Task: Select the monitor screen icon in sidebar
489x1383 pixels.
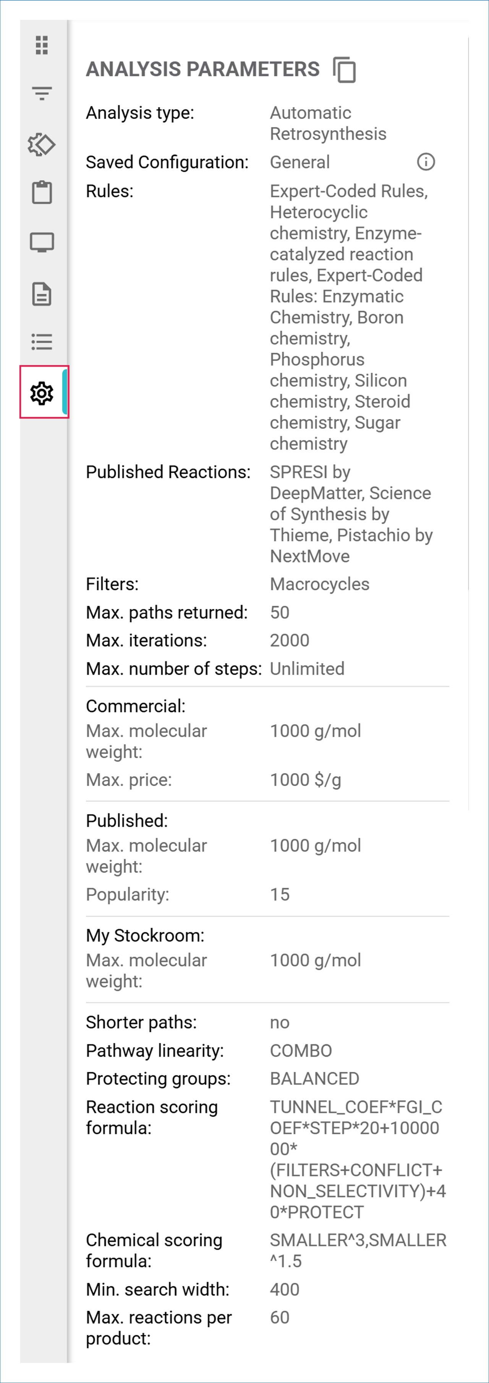Action: click(x=42, y=243)
